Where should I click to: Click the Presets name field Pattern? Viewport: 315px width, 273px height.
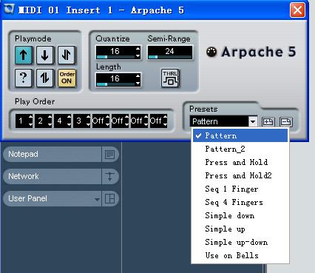[x=220, y=121]
